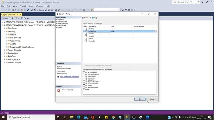Click the Task View icon on taskbar
Viewport: 214px width, 120px height.
pos(65,117)
